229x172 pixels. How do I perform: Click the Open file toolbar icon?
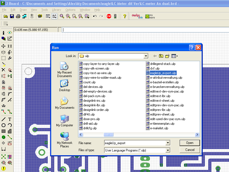click(x=6, y=16)
